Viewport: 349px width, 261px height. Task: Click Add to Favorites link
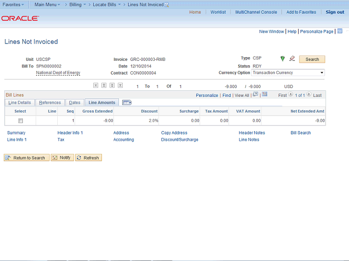click(301, 12)
